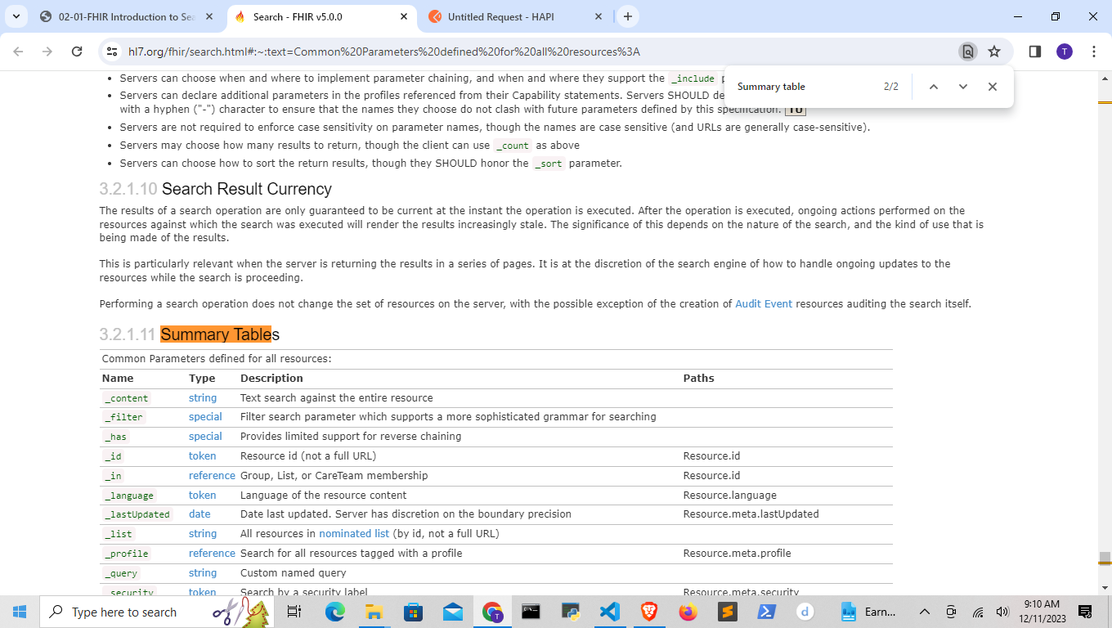This screenshot has width=1112, height=628.
Task: Click the Resource.language path cell
Action: tap(730, 496)
